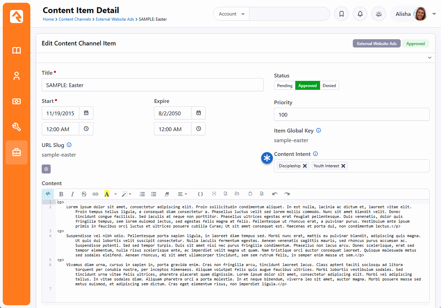Open the notifications bell
This screenshot has width=441, height=308.
click(x=360, y=14)
